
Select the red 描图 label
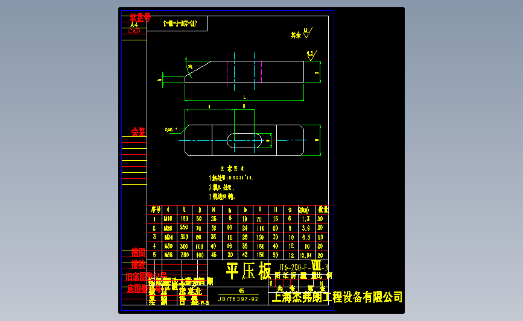tap(138, 252)
